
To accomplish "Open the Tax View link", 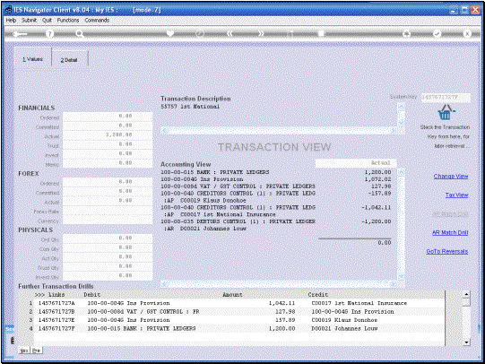I will [x=456, y=195].
